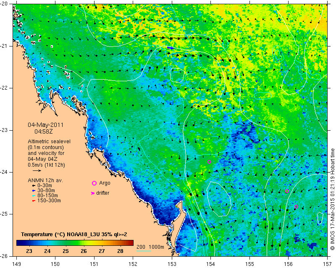This screenshot has width=336, height=268.
Task: Click the 155 longitude axis label
Action: coord(249,264)
